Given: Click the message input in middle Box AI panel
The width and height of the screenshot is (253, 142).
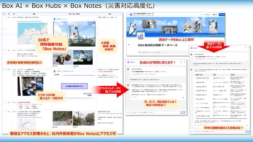Looking at the screenshot, I should (x=155, y=113).
